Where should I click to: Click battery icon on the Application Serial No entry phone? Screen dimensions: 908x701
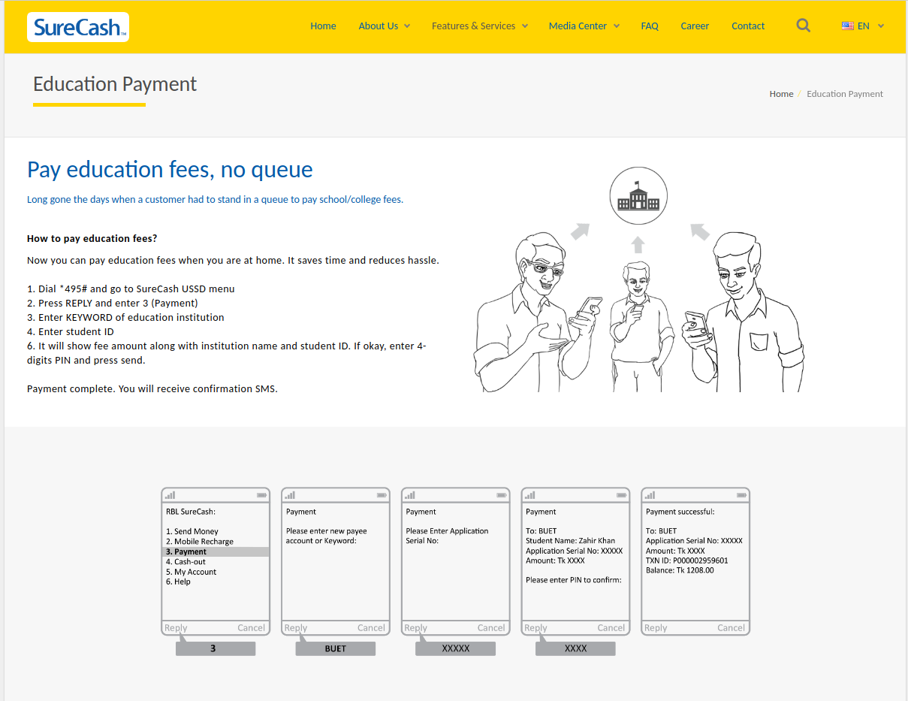[x=502, y=495]
